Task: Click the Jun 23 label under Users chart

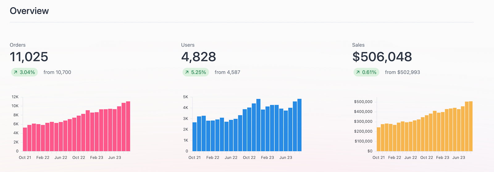Action: point(286,158)
